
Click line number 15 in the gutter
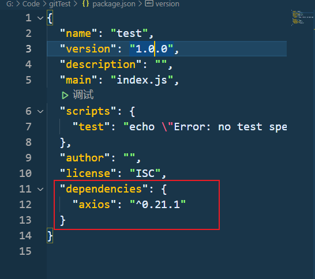25,251
